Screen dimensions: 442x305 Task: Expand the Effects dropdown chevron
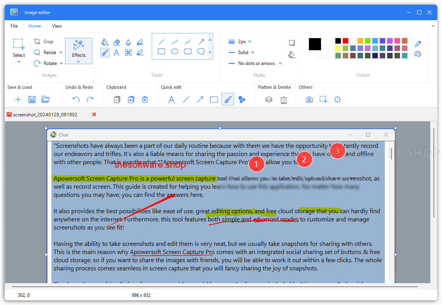(x=78, y=62)
